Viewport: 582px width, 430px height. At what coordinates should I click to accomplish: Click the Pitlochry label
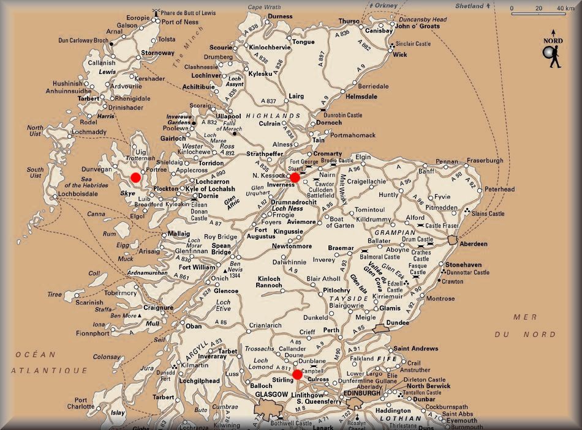pyautogui.click(x=336, y=291)
